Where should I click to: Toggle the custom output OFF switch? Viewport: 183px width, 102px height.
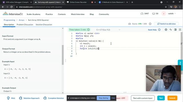[x=122, y=98]
